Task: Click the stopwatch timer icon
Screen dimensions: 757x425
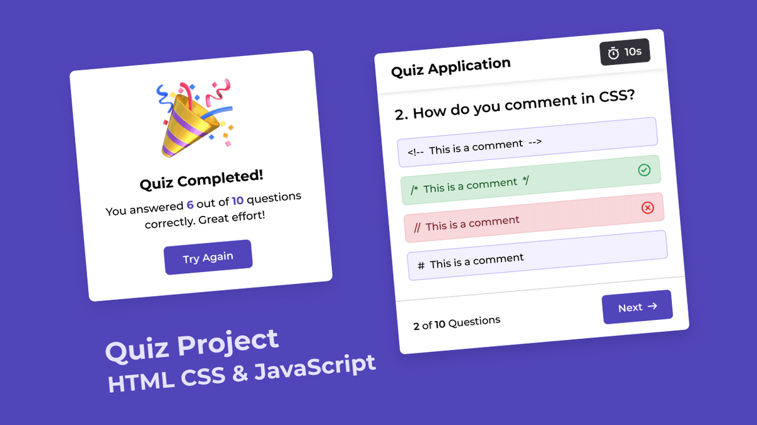Action: (613, 54)
